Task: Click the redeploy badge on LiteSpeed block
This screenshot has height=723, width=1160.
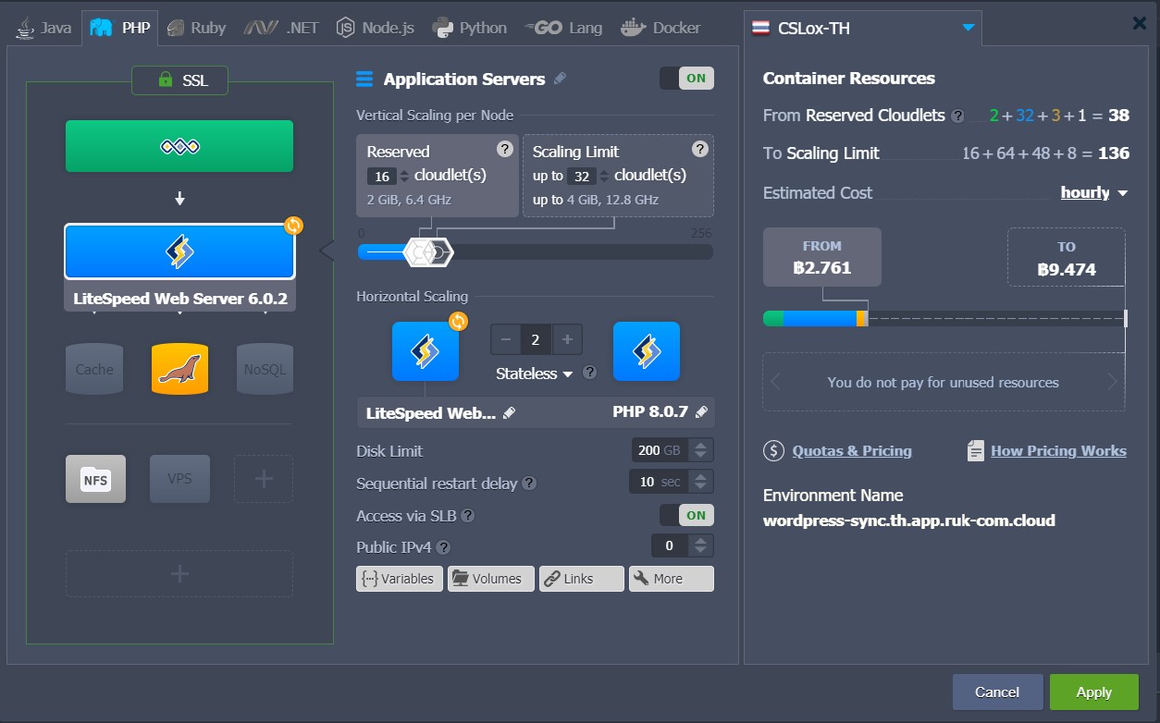Action: tap(293, 226)
